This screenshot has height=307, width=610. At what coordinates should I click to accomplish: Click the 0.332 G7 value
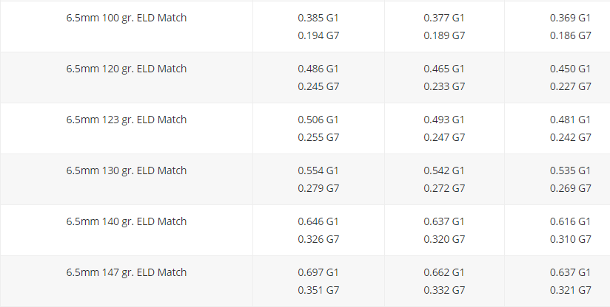[445, 290]
